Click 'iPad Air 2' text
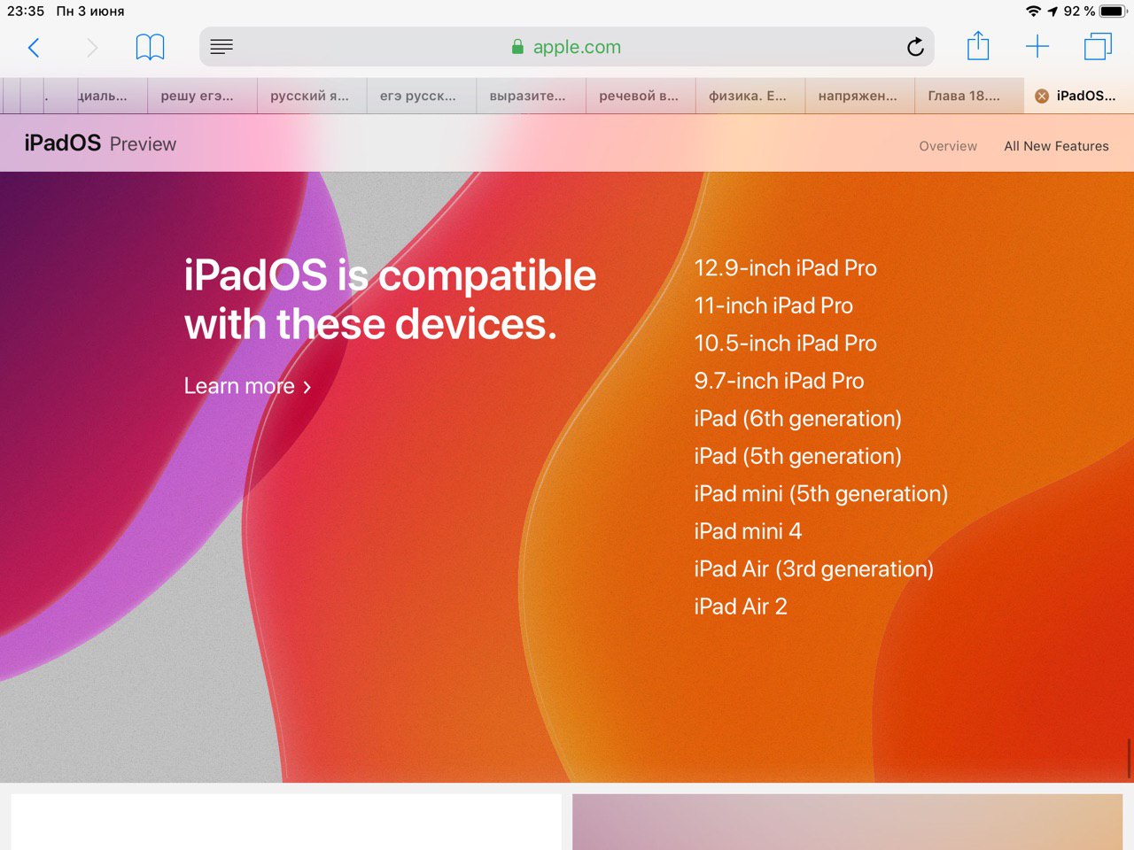 click(x=741, y=607)
